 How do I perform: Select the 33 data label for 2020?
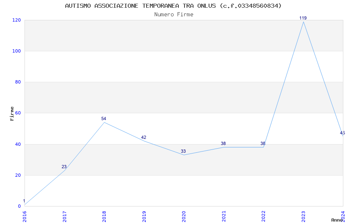(183, 152)
